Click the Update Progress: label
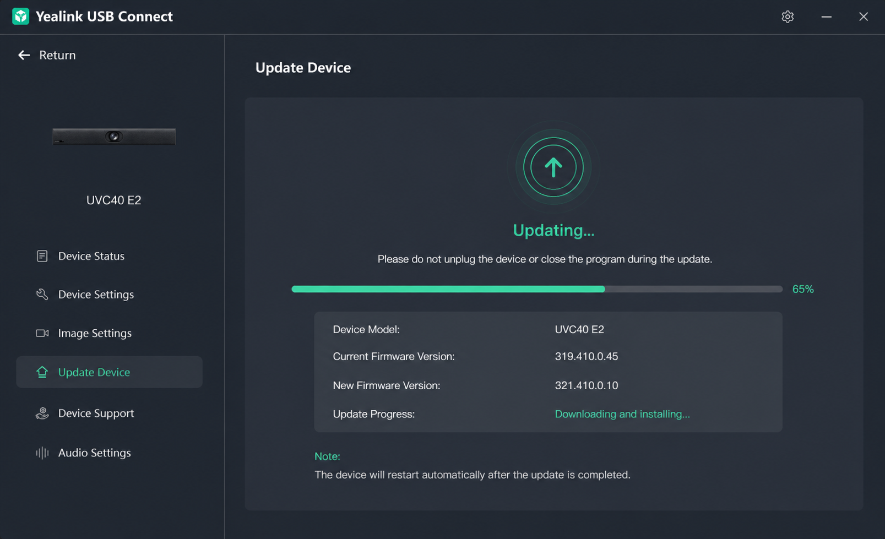This screenshot has width=885, height=539. click(374, 414)
